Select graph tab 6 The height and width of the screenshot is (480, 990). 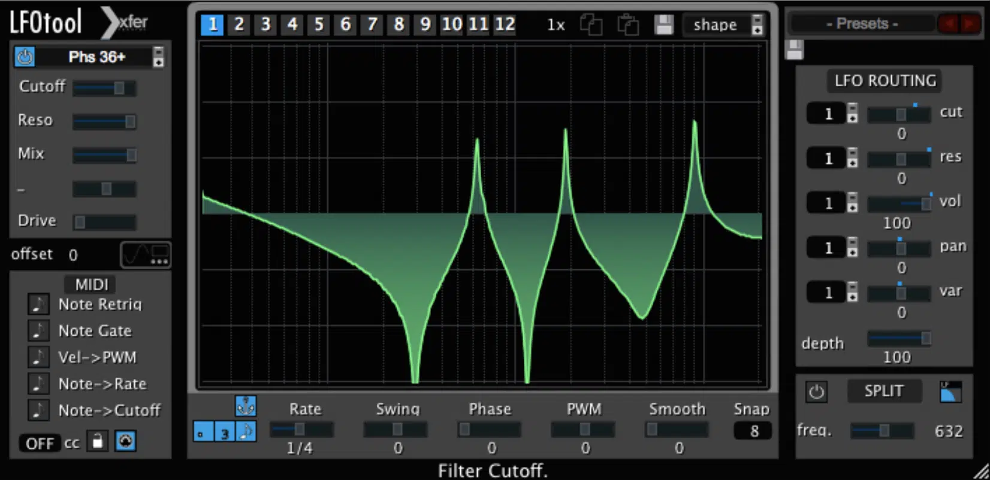point(346,25)
